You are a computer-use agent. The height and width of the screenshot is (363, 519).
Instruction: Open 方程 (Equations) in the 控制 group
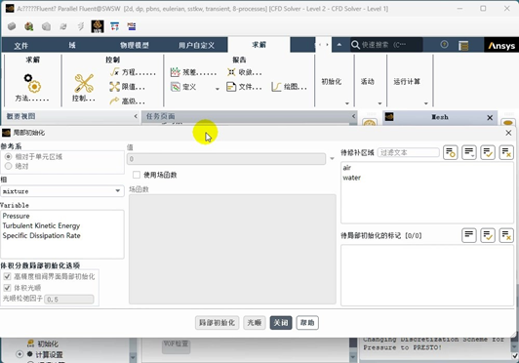133,72
